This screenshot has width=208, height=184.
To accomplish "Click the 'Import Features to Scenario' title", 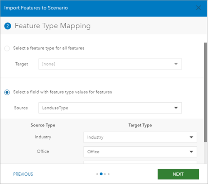I will coord(36,8).
